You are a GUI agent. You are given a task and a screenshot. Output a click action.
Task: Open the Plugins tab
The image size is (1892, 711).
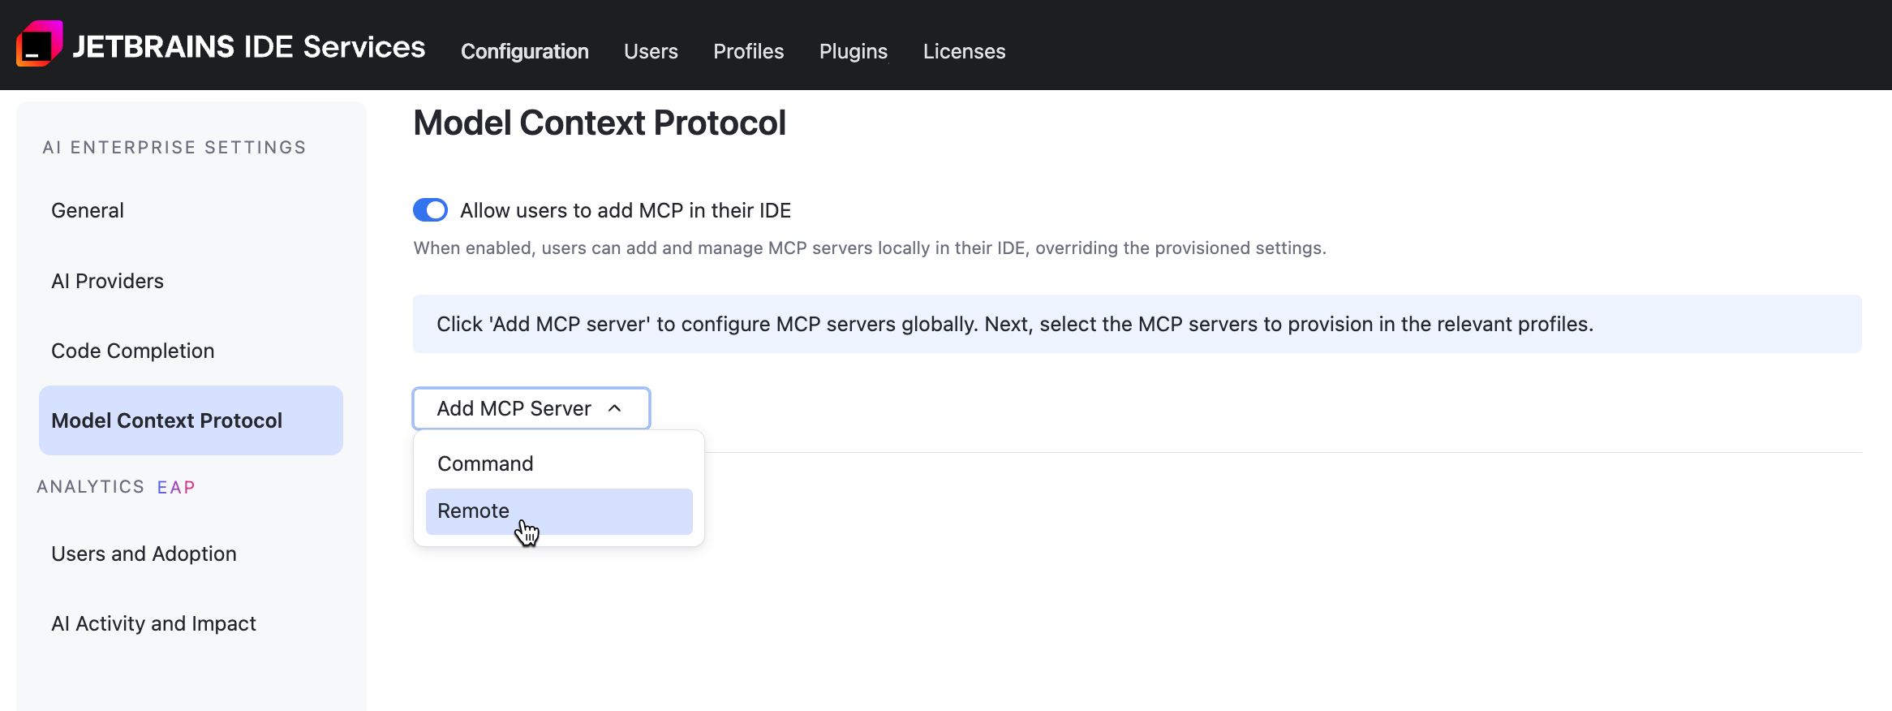[853, 51]
